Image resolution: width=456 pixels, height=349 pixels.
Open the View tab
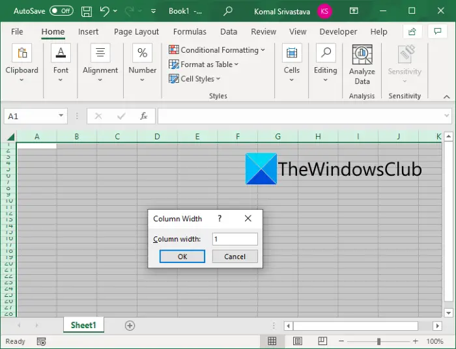(x=298, y=31)
